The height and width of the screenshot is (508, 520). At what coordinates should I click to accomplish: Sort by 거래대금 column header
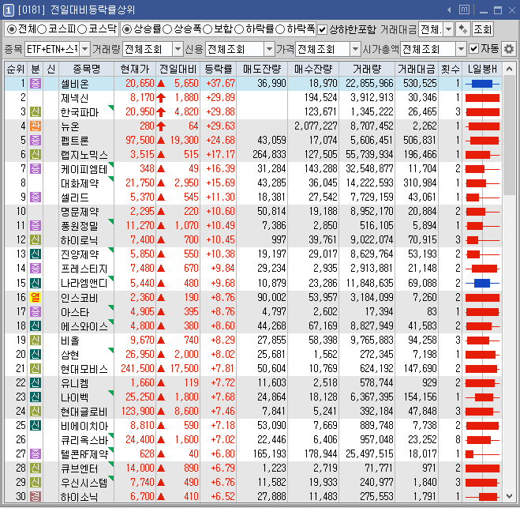point(417,69)
